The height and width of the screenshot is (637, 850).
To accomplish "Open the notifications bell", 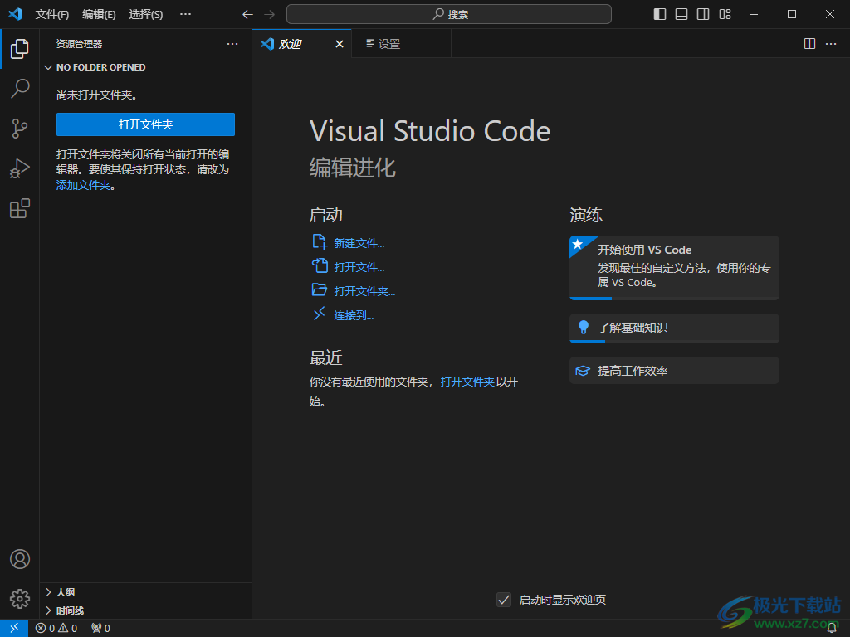I will tap(832, 628).
